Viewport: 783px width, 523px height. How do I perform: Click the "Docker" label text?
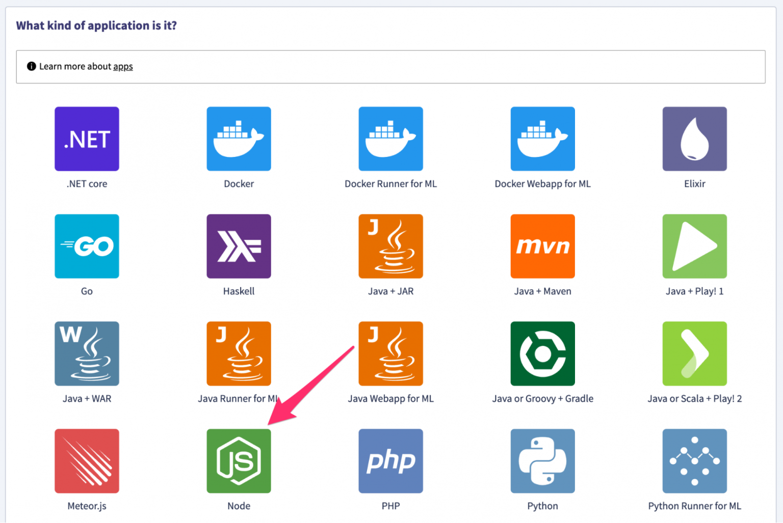(239, 184)
